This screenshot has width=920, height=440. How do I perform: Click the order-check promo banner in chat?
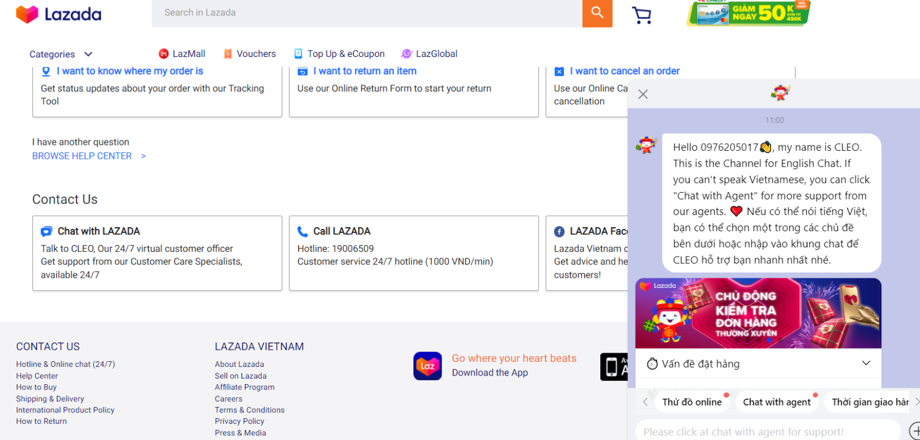tap(758, 313)
